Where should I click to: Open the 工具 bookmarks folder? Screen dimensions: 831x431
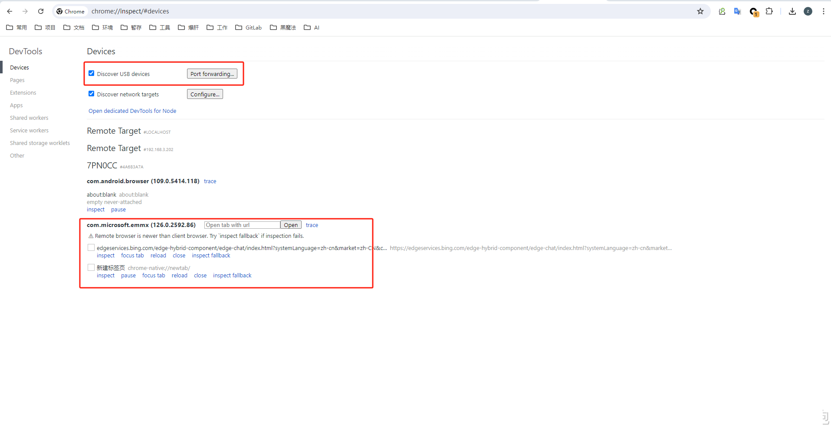(x=160, y=27)
